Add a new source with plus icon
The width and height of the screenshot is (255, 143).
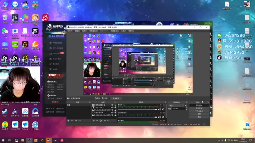click(94, 121)
